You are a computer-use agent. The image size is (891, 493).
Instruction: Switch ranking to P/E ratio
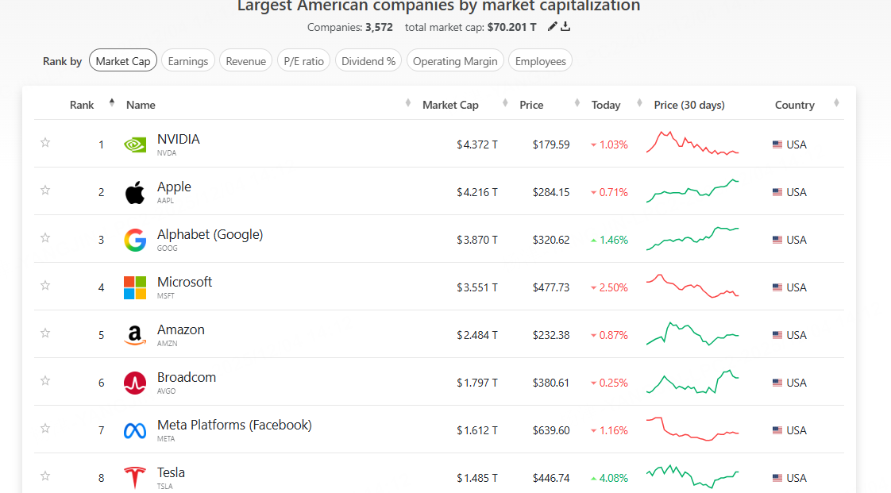(x=303, y=61)
